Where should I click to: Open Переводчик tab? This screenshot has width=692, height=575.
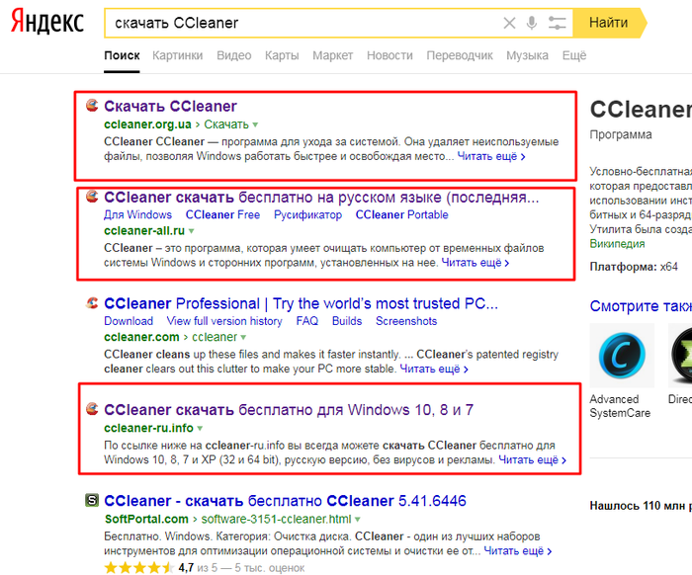[460, 55]
